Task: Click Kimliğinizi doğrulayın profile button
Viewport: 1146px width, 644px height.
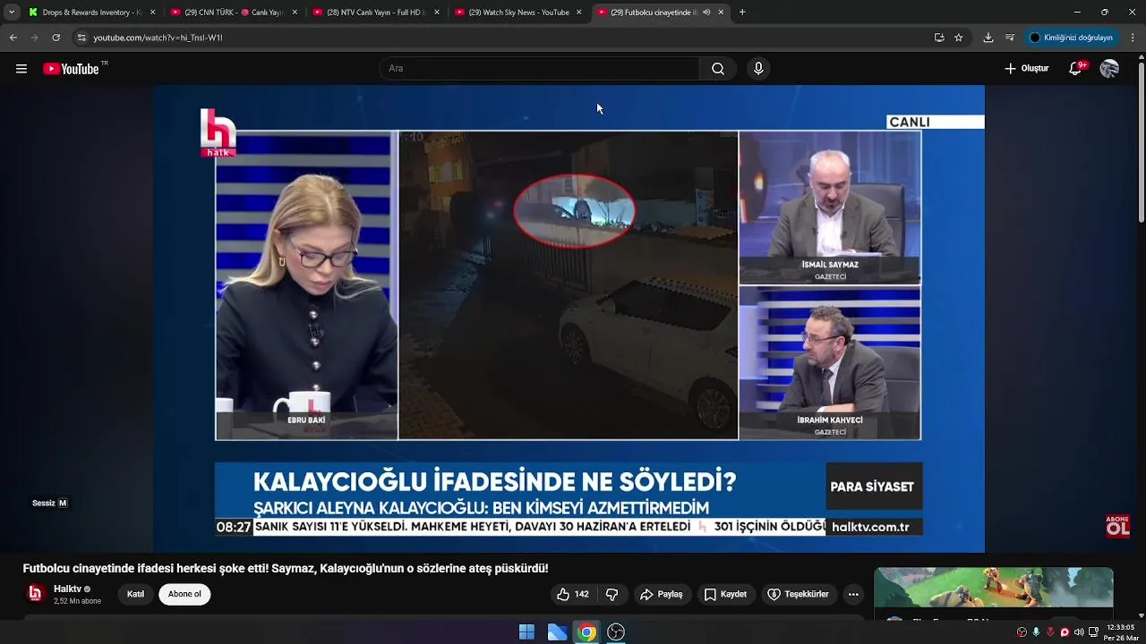Action: (1071, 38)
